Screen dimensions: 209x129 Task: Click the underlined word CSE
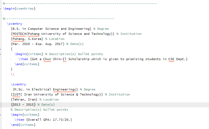tap(171, 59)
